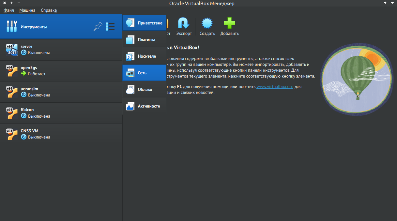Switch to the Сеть tool
This screenshot has height=221, width=397.
click(x=144, y=73)
